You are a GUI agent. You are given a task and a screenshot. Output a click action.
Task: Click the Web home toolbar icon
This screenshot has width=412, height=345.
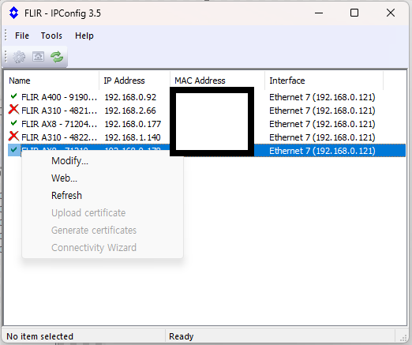tap(38, 57)
